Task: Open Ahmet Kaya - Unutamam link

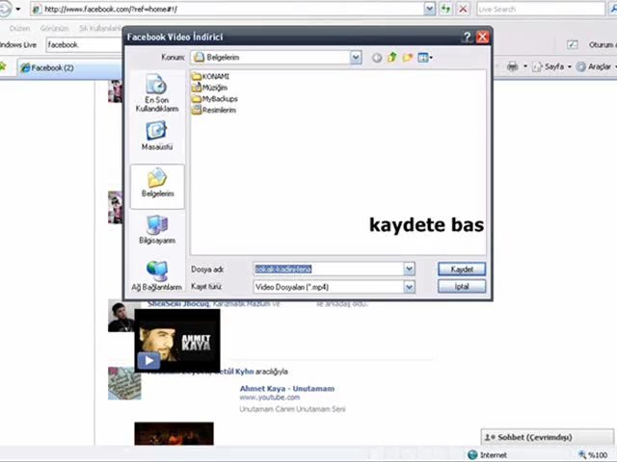Action: [287, 389]
